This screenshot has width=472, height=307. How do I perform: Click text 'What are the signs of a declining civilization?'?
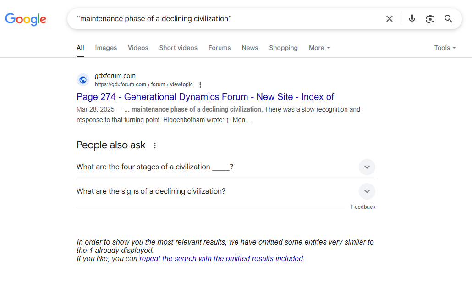(151, 191)
